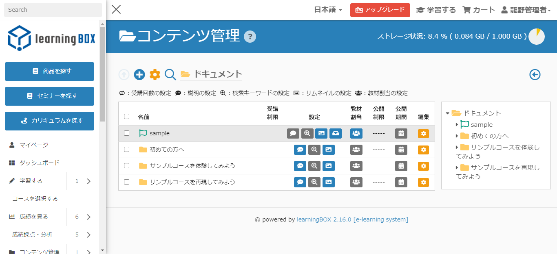557x254 pixels.
Task: Click the magnifier search icon beside ドキュメント
Action: 170,74
